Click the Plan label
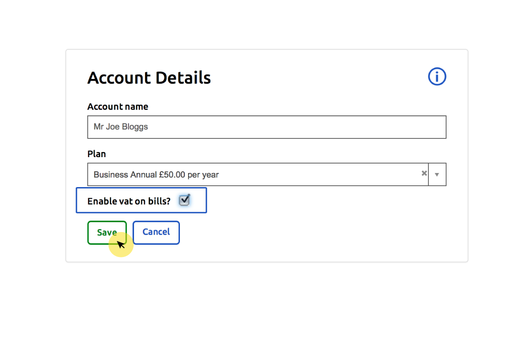The height and width of the screenshot is (351, 527). [x=96, y=154]
